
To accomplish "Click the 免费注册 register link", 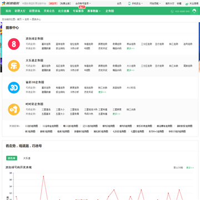I will (x=65, y=3).
